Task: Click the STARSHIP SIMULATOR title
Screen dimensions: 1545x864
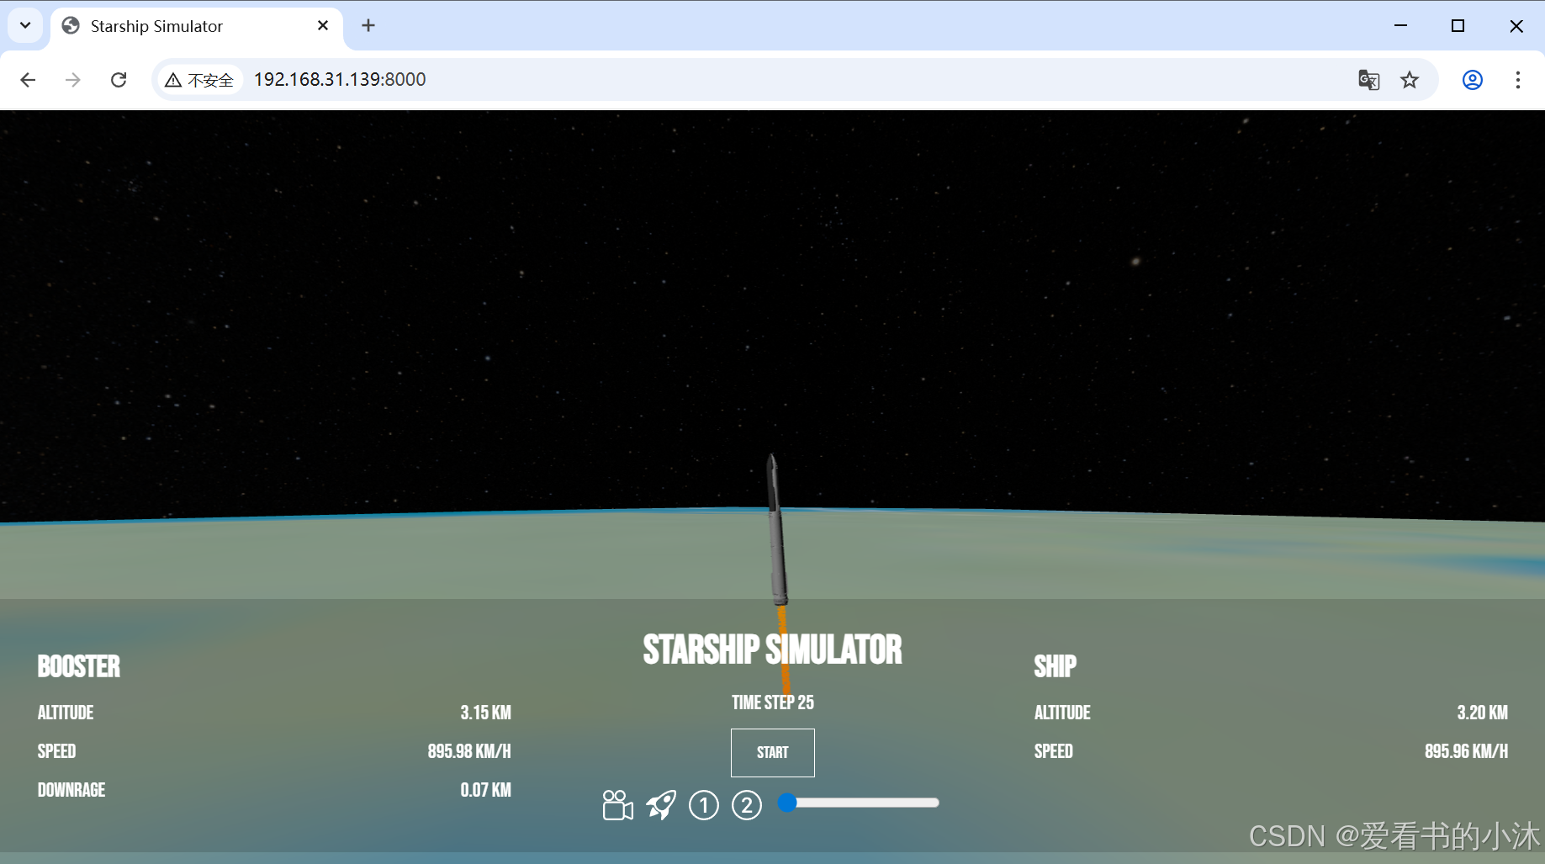Action: 772,649
